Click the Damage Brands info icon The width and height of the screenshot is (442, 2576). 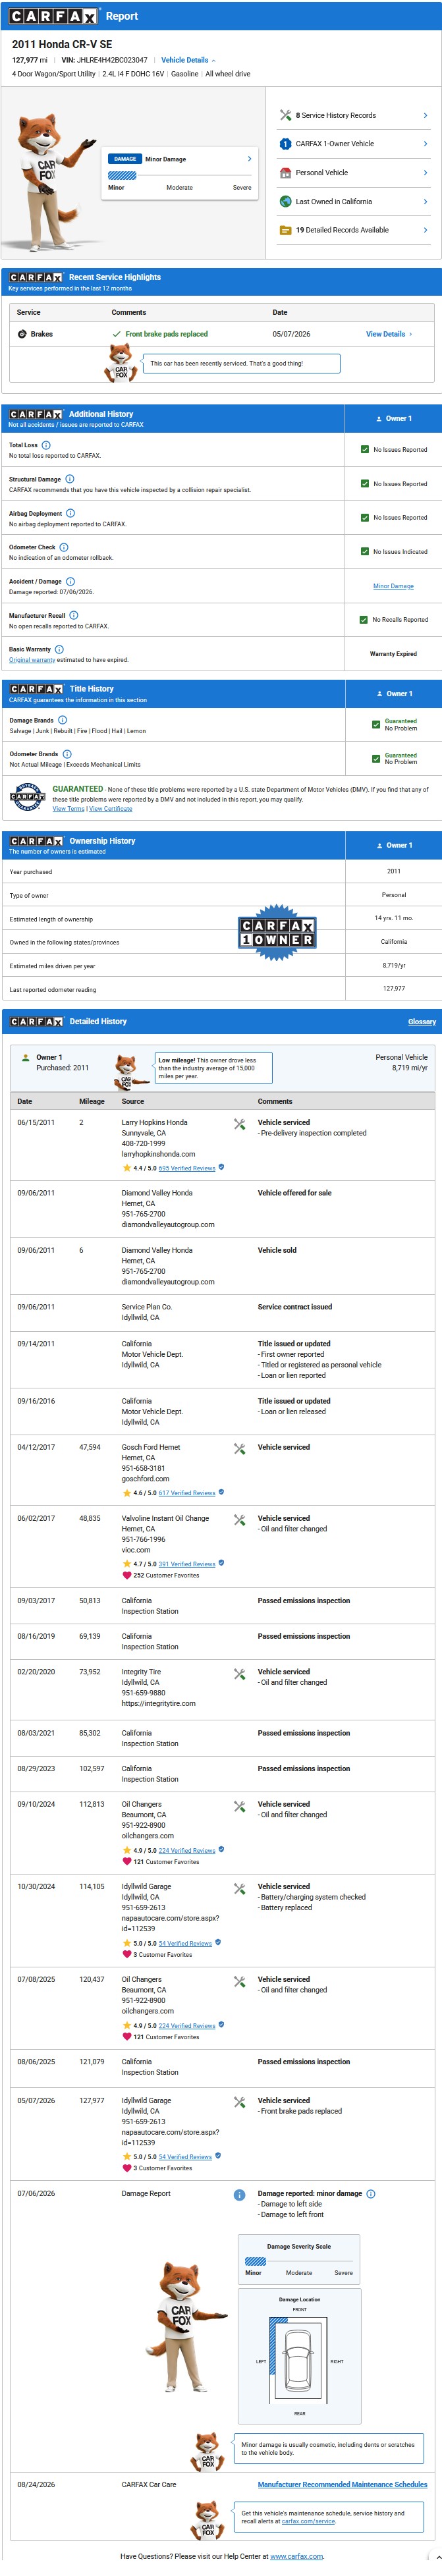pyautogui.click(x=62, y=720)
